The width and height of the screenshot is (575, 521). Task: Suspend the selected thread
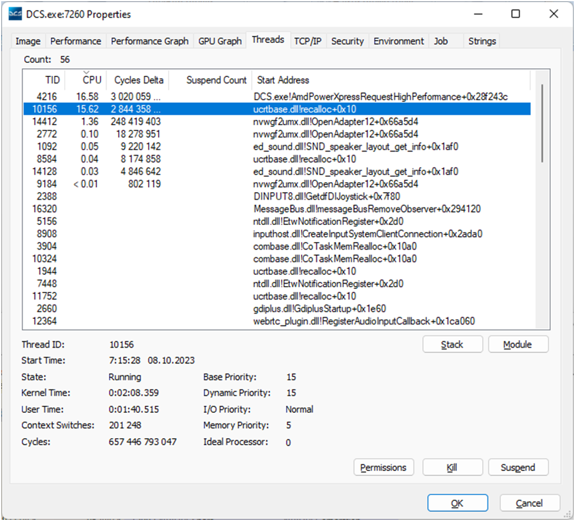point(518,468)
